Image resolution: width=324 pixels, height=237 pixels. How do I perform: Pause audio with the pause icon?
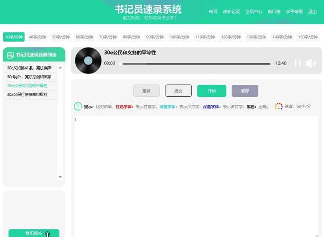297,63
